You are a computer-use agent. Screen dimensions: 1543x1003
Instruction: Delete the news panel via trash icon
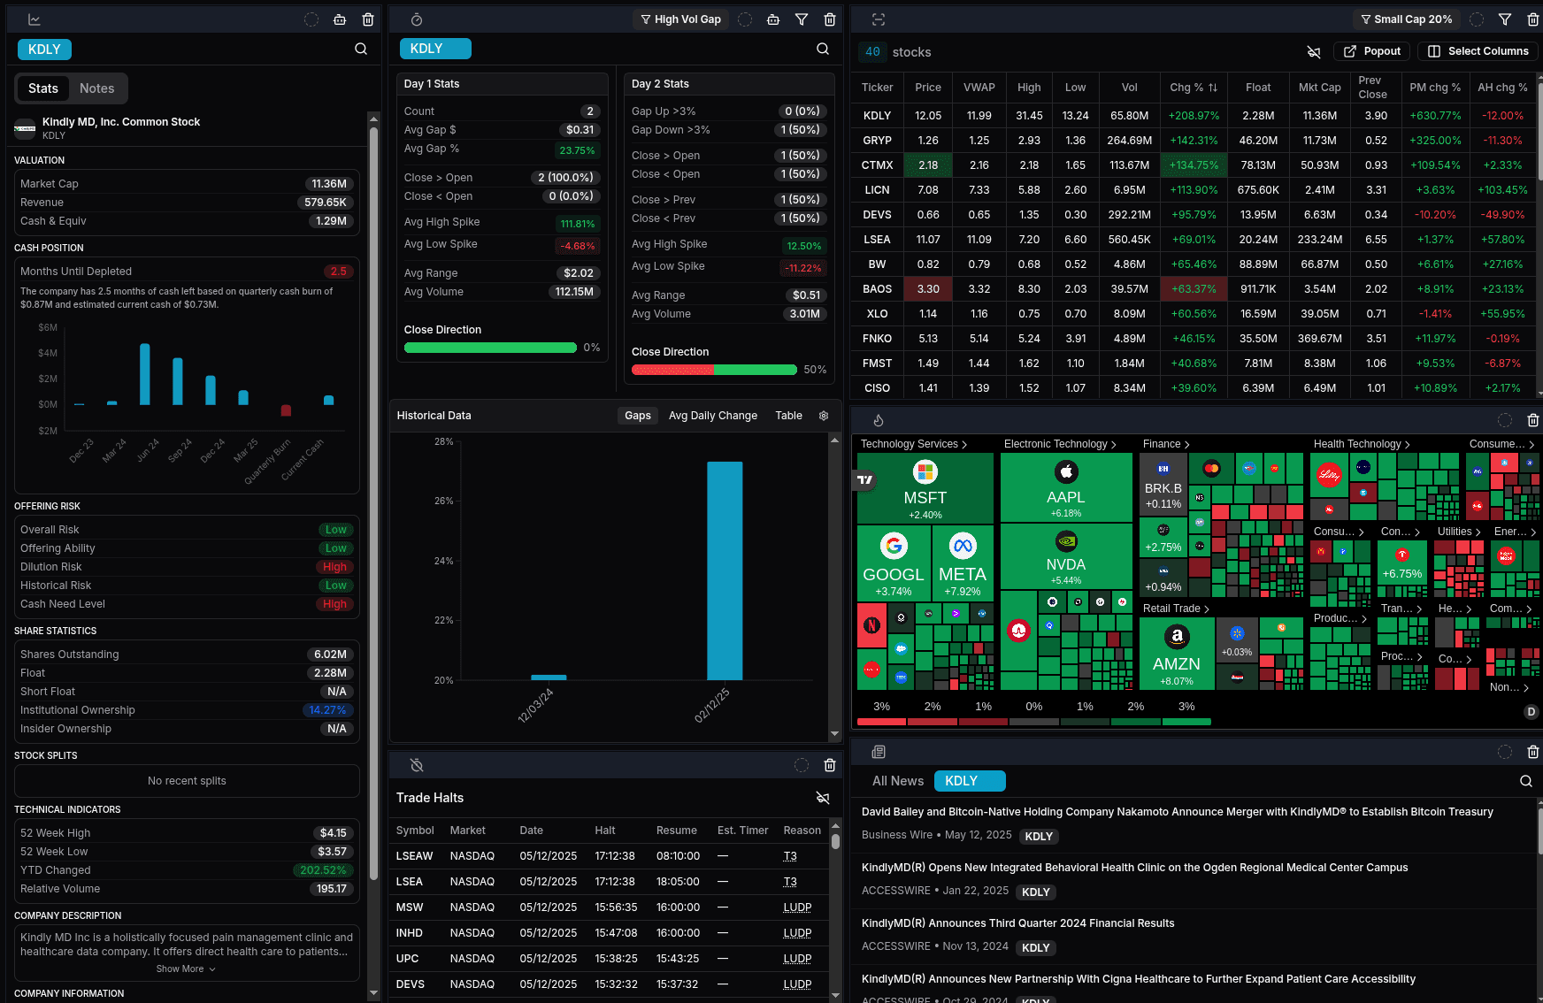pos(1533,752)
